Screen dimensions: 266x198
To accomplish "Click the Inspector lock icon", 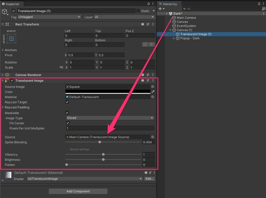I will (x=149, y=4).
